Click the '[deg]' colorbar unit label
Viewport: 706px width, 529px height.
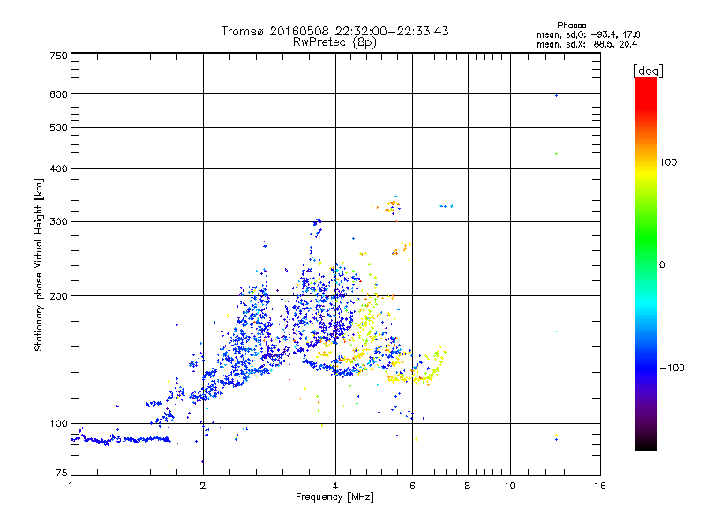tap(648, 71)
